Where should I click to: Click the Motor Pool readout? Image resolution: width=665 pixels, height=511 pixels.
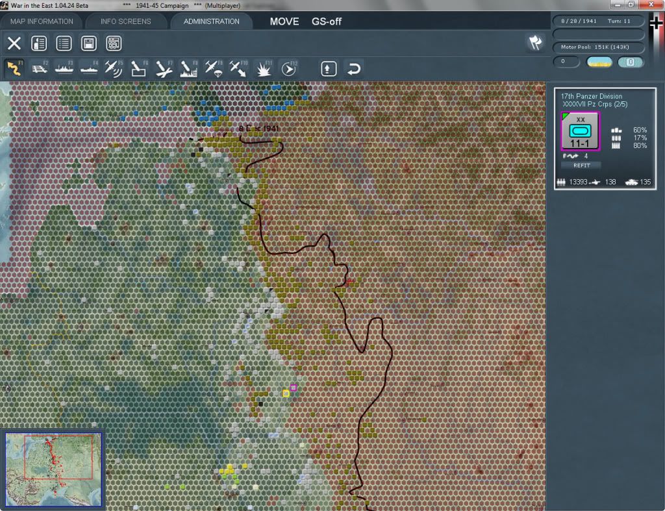point(598,47)
